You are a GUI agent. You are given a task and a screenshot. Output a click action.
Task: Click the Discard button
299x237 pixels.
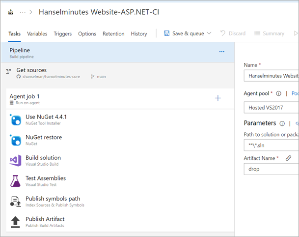(233, 33)
